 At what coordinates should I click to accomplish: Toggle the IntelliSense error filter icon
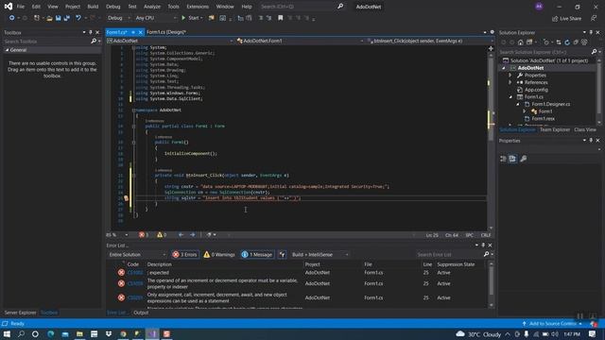point(282,254)
